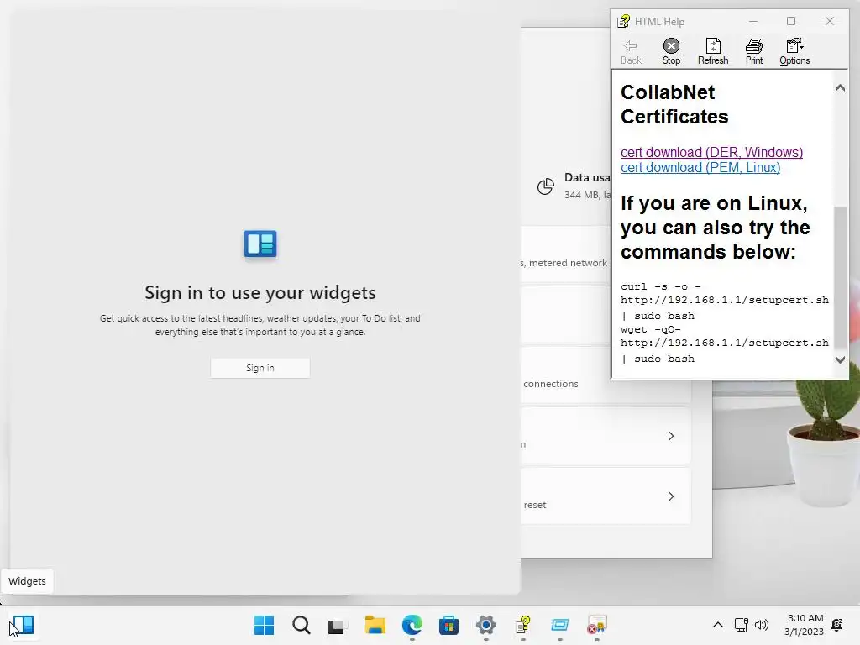The width and height of the screenshot is (860, 645).
Task: Show hidden system tray icons
Action: pyautogui.click(x=717, y=625)
